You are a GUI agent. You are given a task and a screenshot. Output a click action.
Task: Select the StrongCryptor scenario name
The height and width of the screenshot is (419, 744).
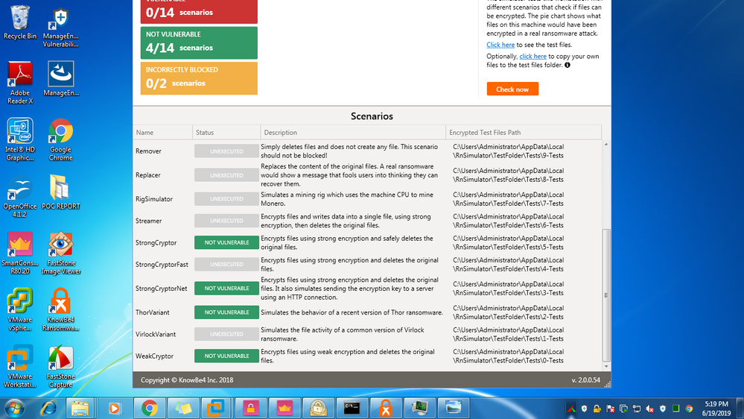point(156,243)
